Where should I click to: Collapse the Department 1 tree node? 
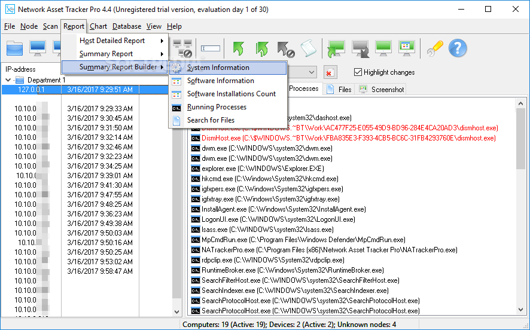coord(8,80)
